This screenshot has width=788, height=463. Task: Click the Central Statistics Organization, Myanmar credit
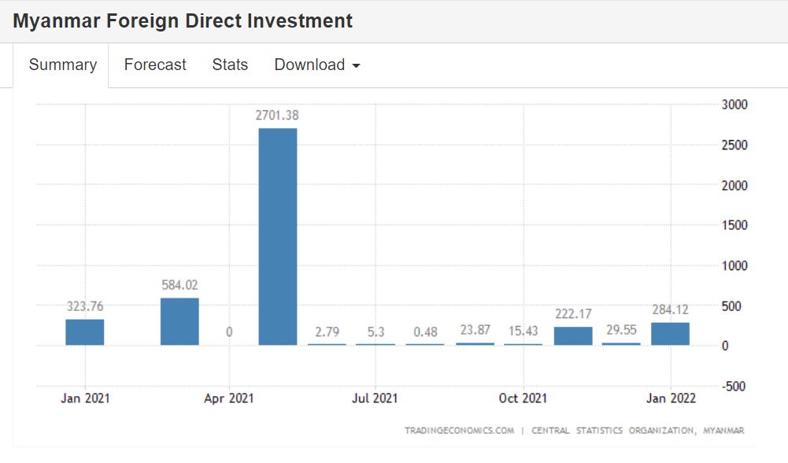click(638, 431)
